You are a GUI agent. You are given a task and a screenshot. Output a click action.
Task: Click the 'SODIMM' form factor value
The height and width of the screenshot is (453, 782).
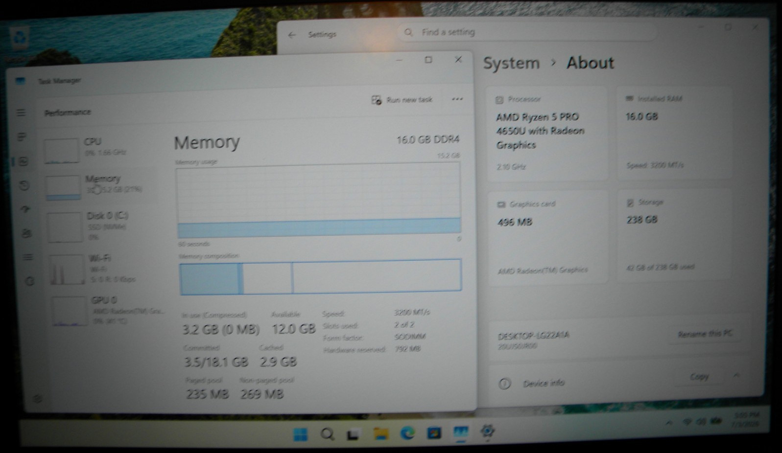410,337
